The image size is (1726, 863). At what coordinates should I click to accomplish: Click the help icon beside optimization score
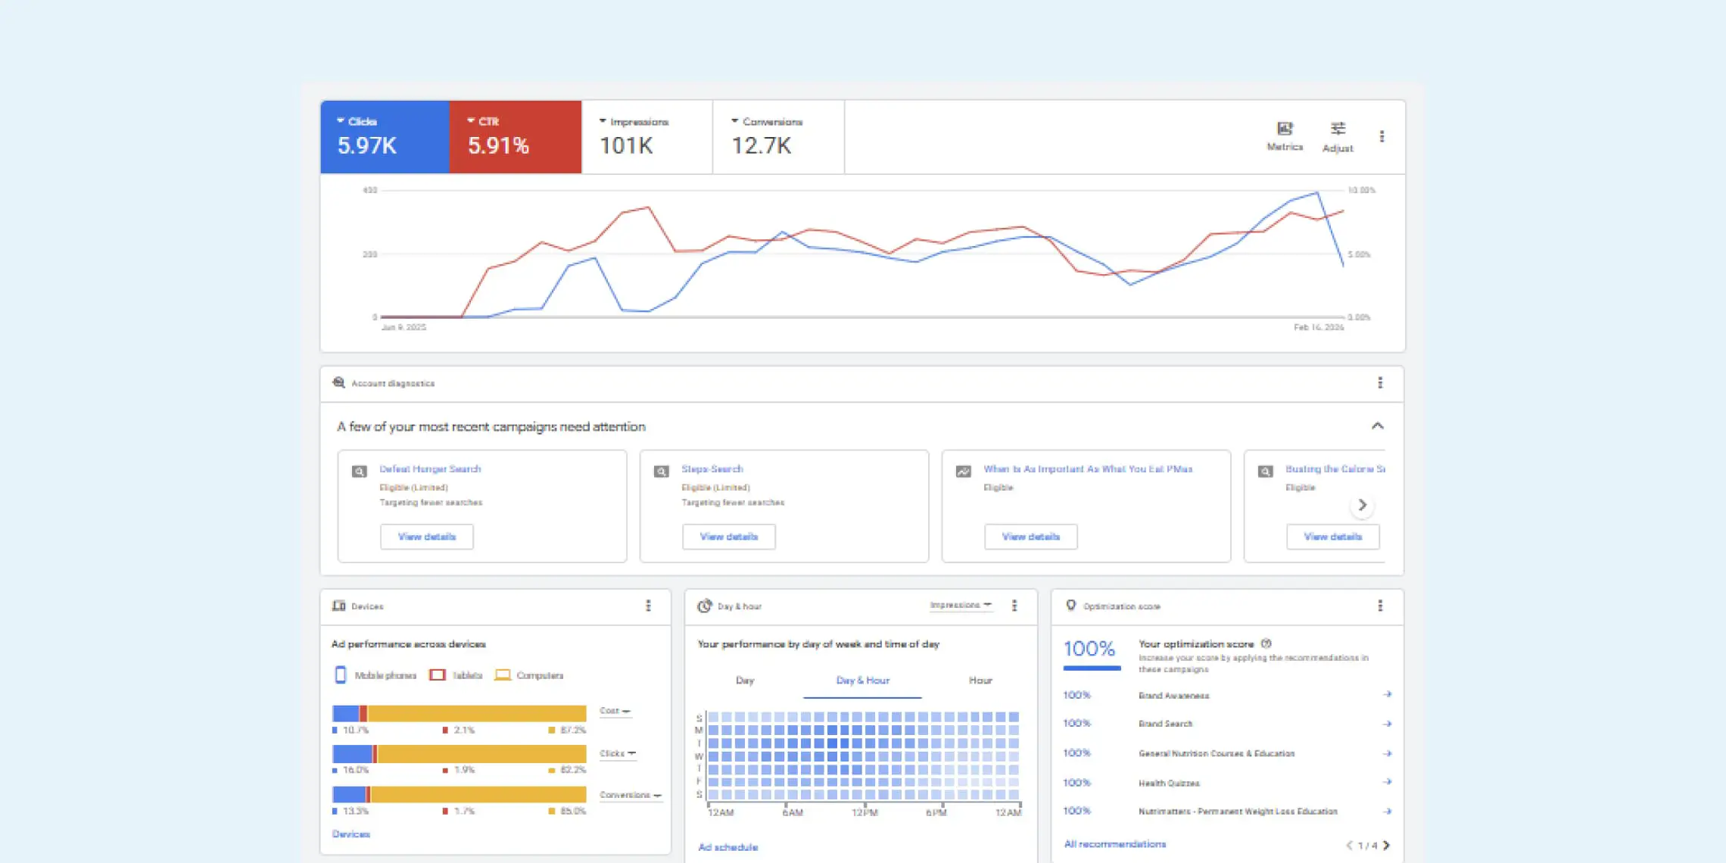pos(1266,643)
